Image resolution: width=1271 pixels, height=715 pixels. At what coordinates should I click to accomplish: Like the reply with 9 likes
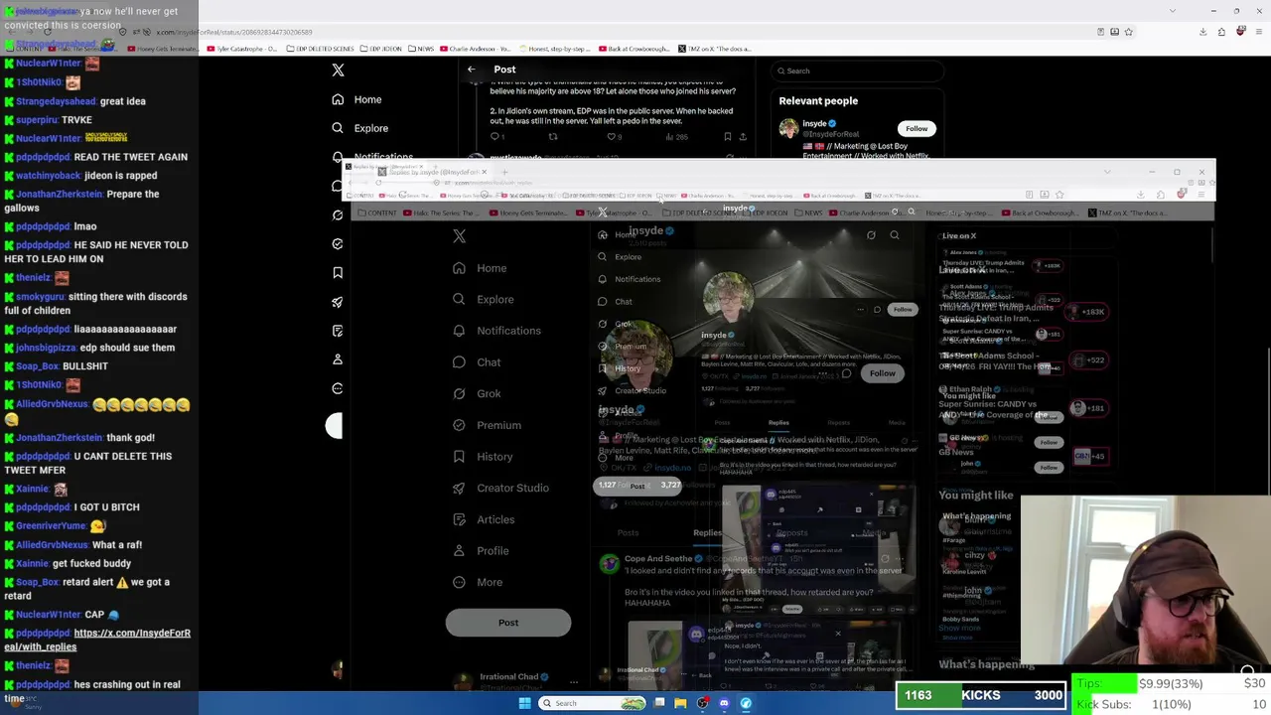click(x=614, y=137)
